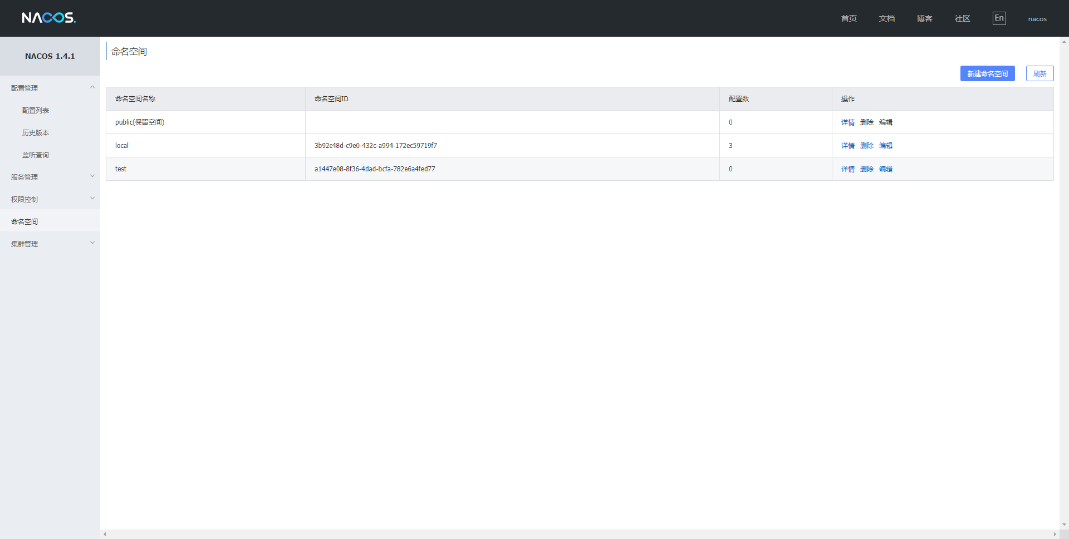1069x539 pixels.
Task: Click the nacos account name
Action: pos(1037,18)
